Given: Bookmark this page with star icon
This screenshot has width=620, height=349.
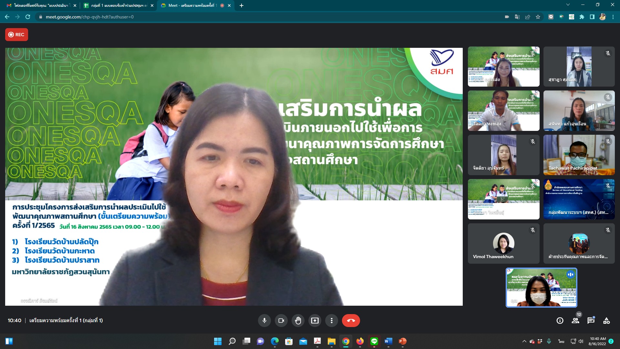Looking at the screenshot, I should (538, 17).
